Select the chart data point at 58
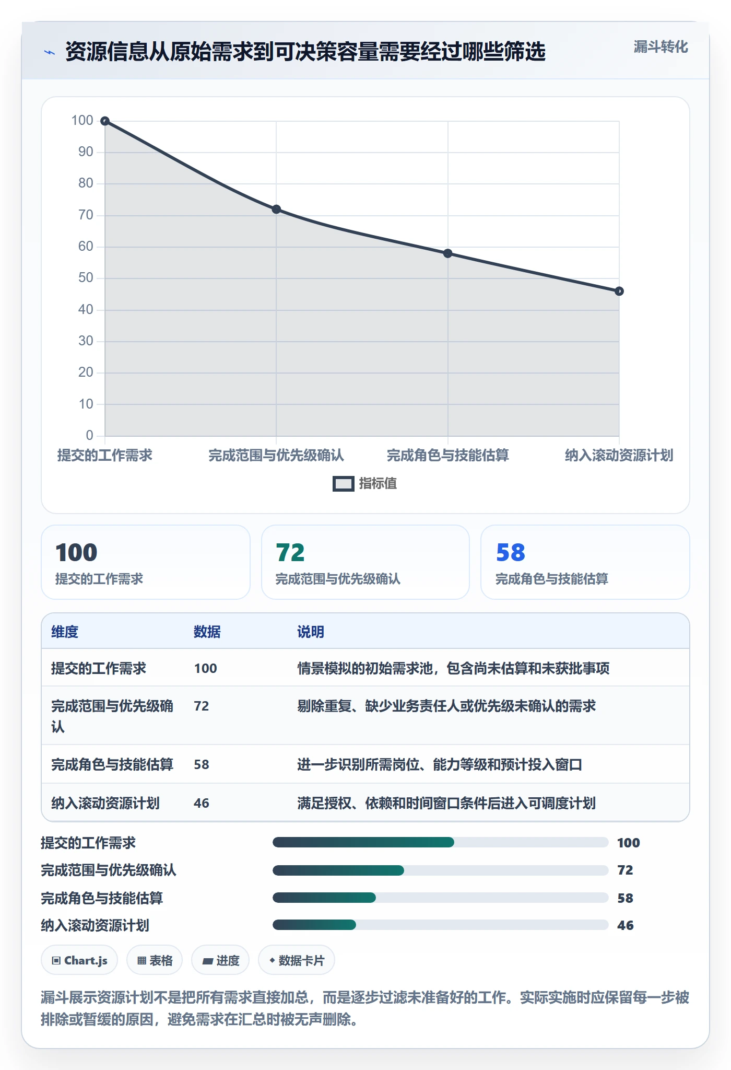Screen dimensions: 731x1070 (x=448, y=253)
